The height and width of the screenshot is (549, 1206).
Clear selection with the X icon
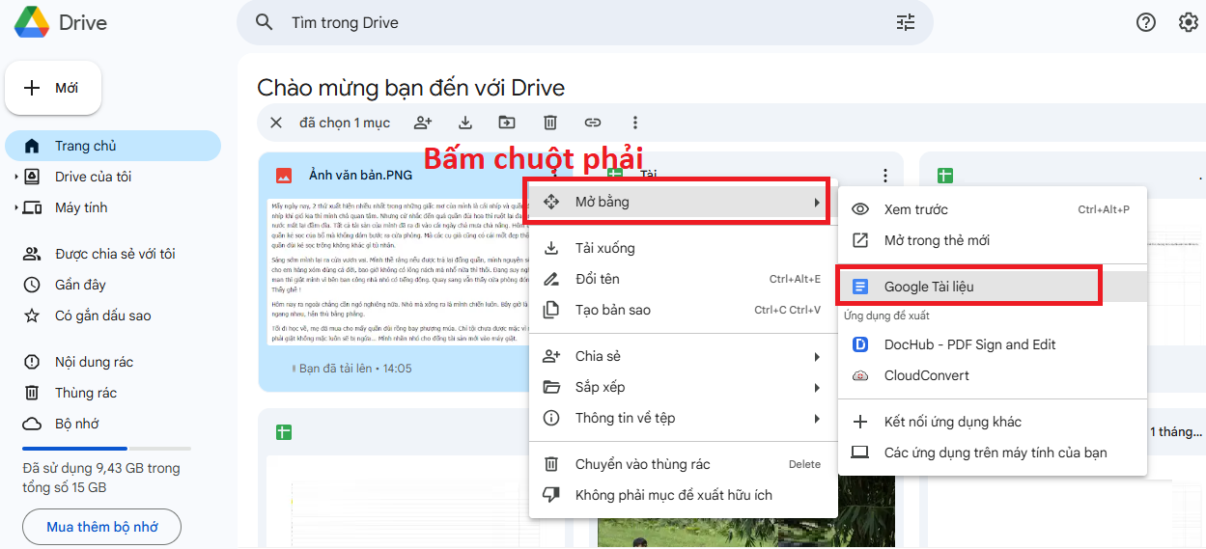[x=276, y=123]
